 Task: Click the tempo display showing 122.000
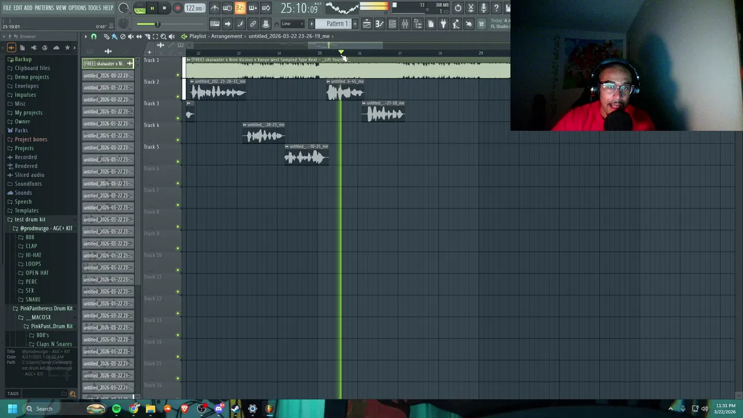click(x=194, y=8)
